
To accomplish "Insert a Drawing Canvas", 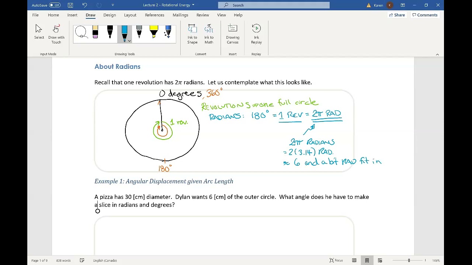I will tap(233, 34).
